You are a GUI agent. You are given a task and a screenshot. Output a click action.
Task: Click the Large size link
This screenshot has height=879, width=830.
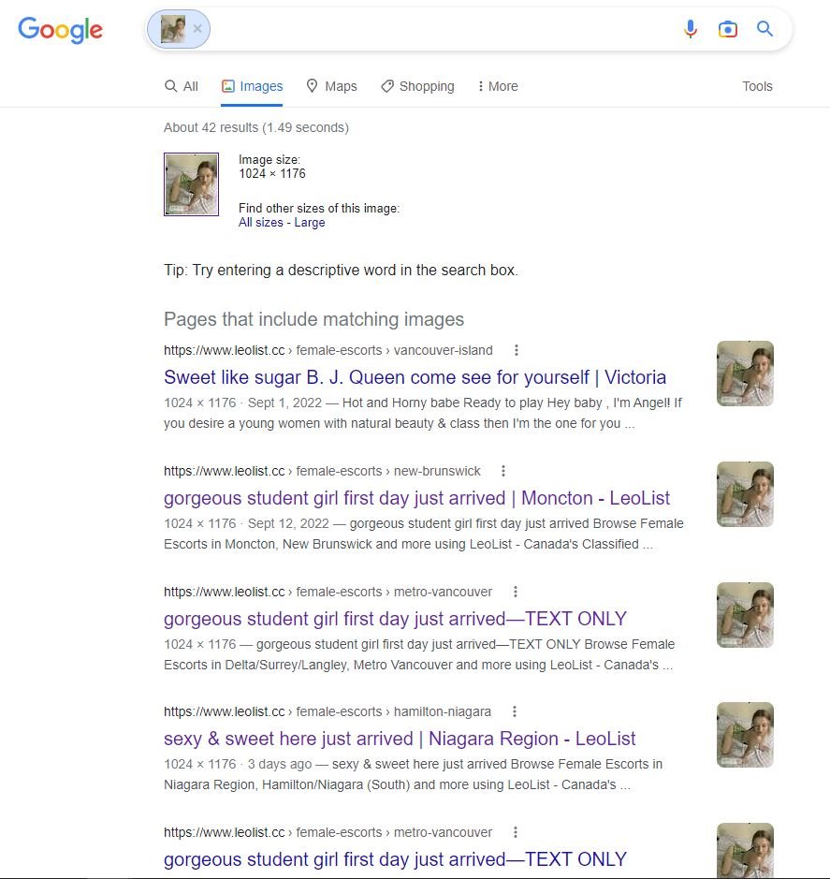[x=310, y=223]
